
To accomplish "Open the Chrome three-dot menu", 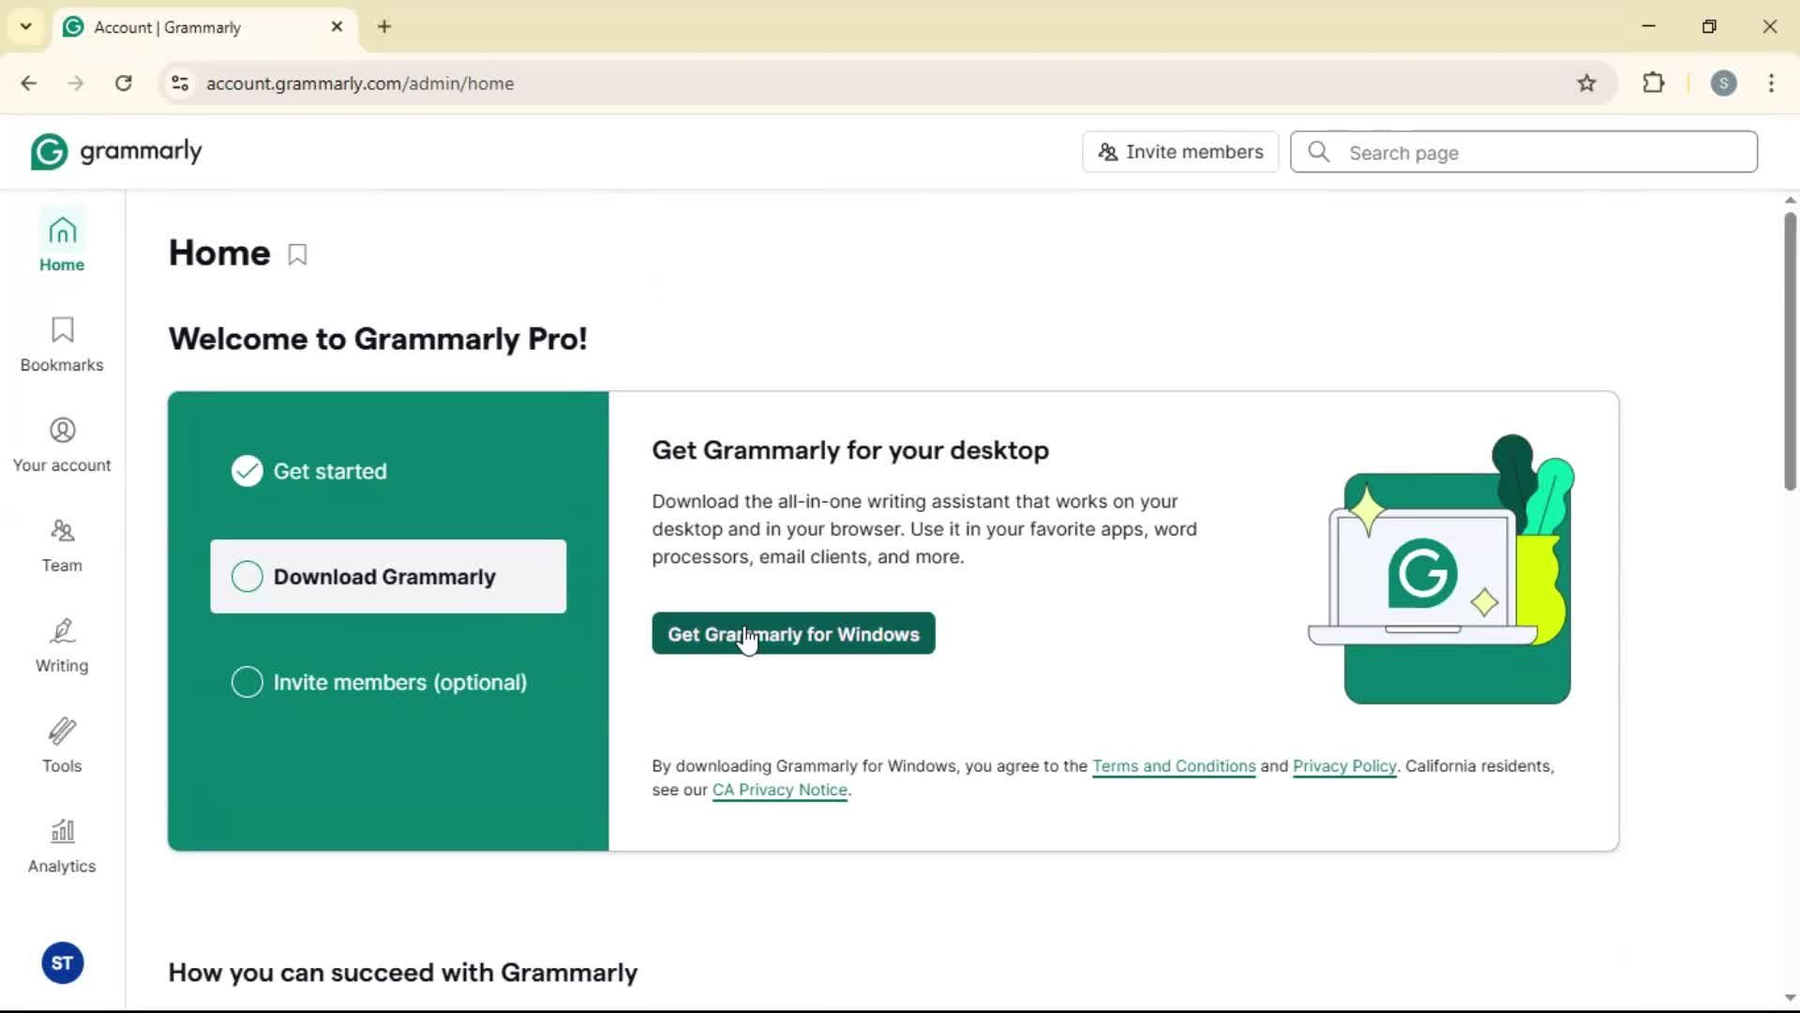I will pos(1771,83).
